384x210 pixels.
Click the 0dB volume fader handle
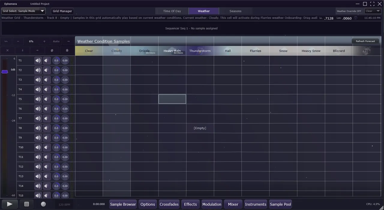pos(5,72)
